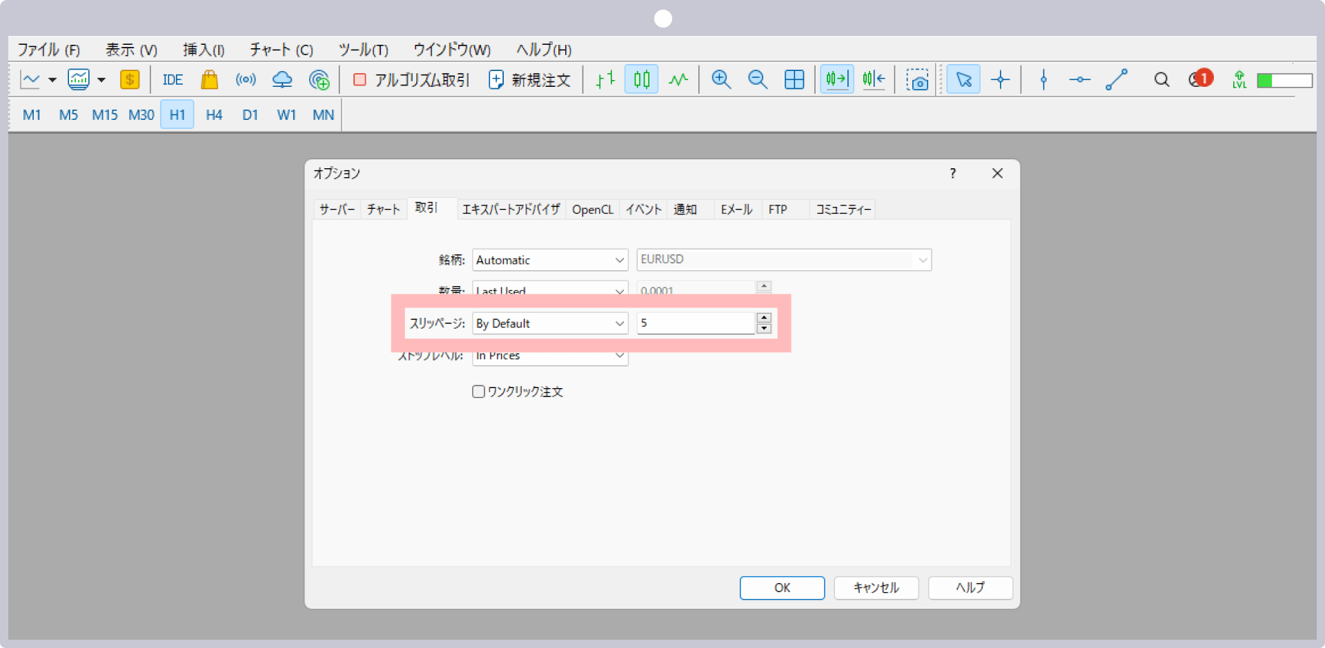Draw a vertical line tool
This screenshot has width=1325, height=648.
click(1043, 80)
